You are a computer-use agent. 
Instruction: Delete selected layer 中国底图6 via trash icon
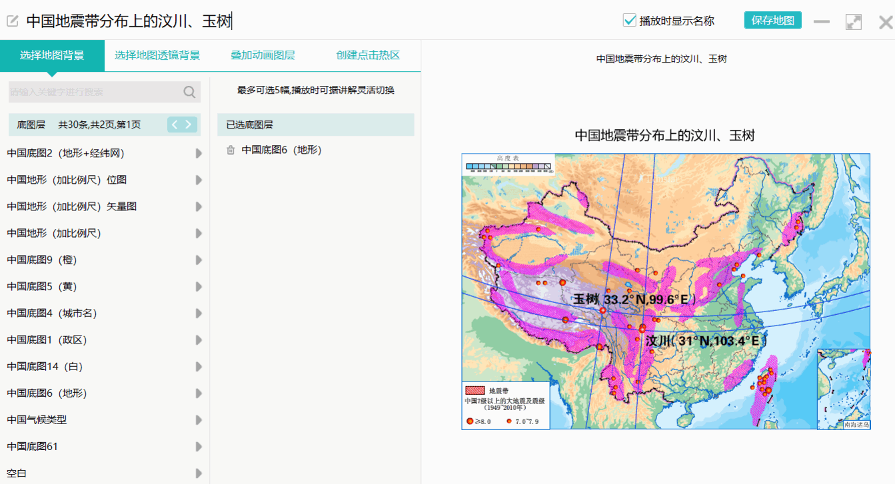[231, 150]
